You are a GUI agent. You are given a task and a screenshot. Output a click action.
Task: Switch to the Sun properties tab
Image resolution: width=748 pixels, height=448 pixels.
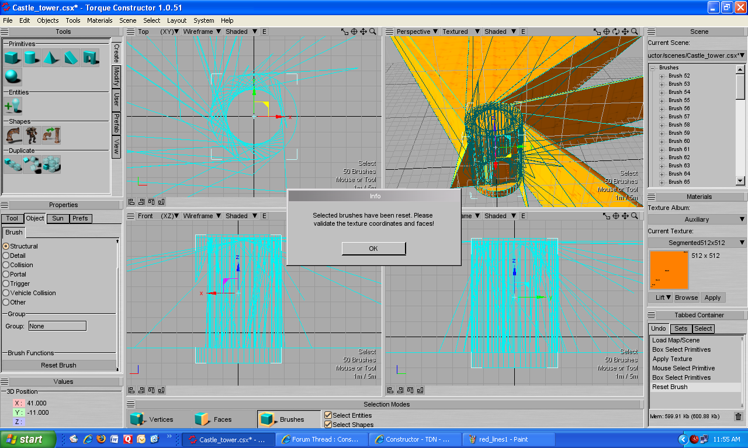pos(58,219)
